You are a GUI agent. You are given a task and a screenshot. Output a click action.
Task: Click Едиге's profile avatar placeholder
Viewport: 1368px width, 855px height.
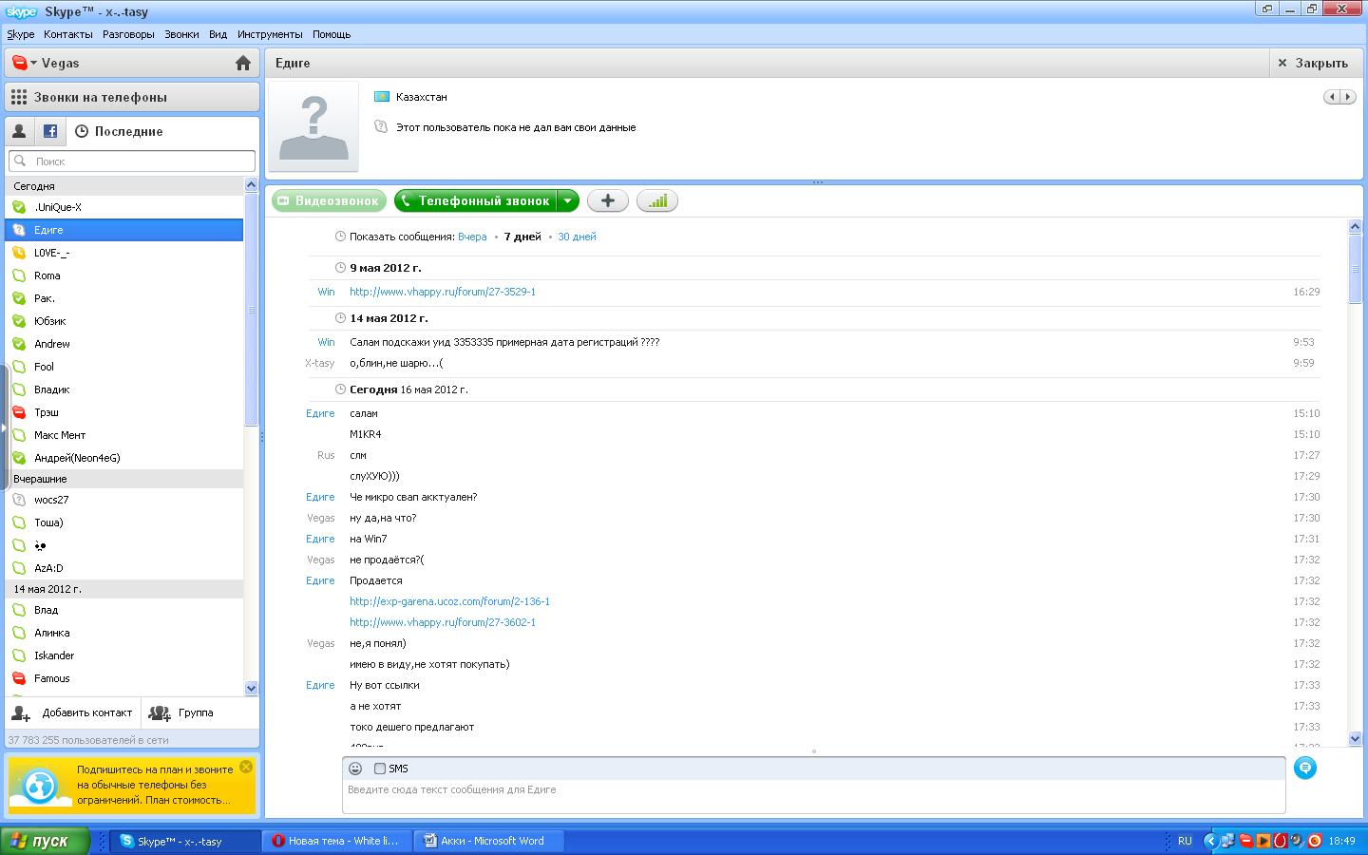tap(313, 126)
